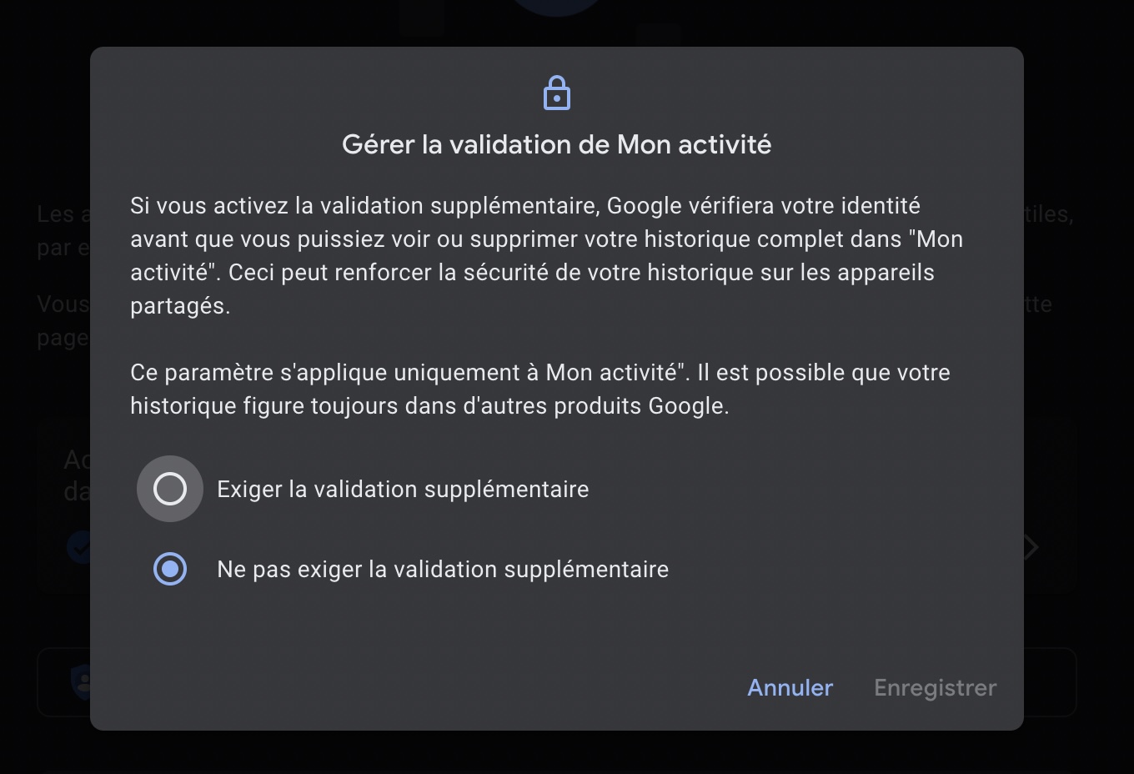The image size is (1134, 774).
Task: Click the blue lock icon above the title
Action: pyautogui.click(x=557, y=93)
